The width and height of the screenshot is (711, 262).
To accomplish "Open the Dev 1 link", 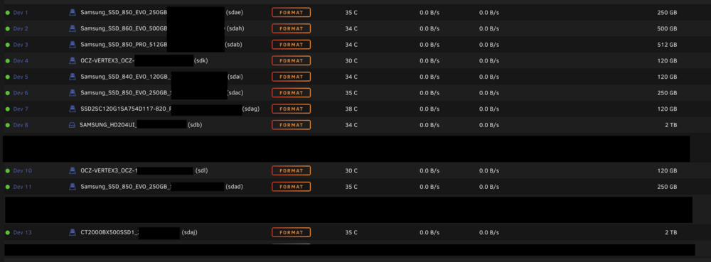I will [21, 13].
